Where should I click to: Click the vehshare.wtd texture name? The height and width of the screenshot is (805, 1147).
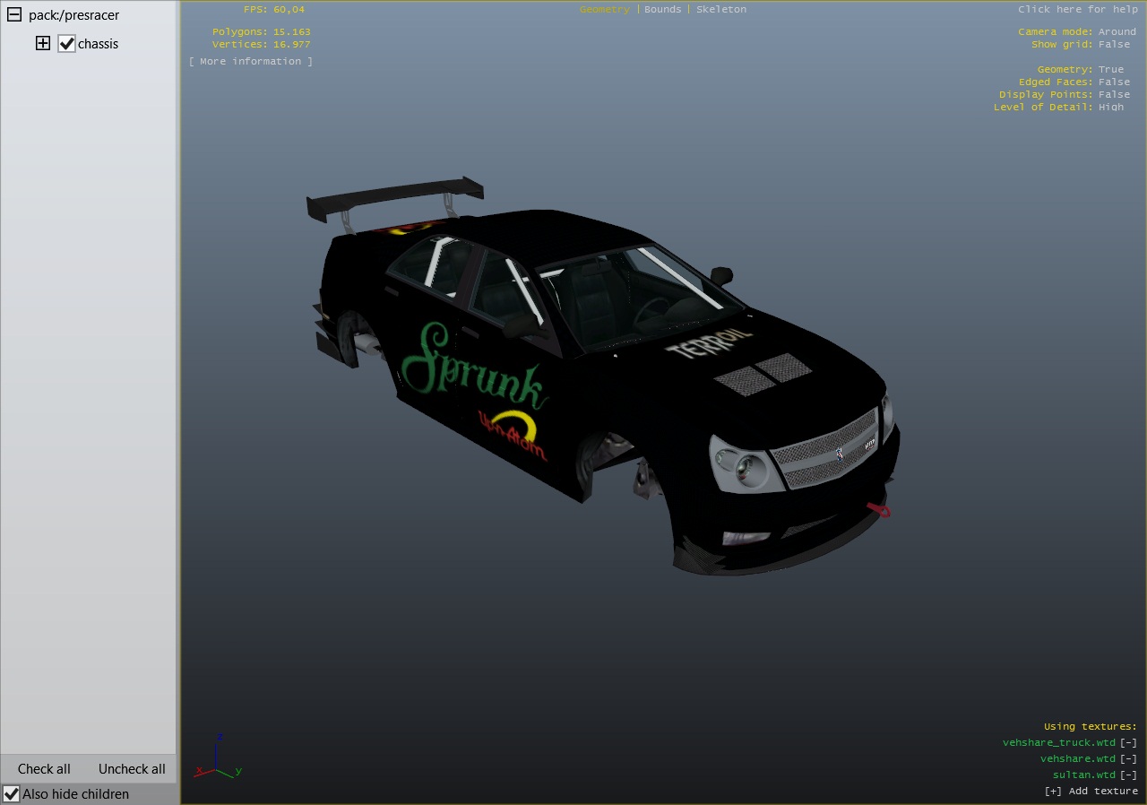1078,758
